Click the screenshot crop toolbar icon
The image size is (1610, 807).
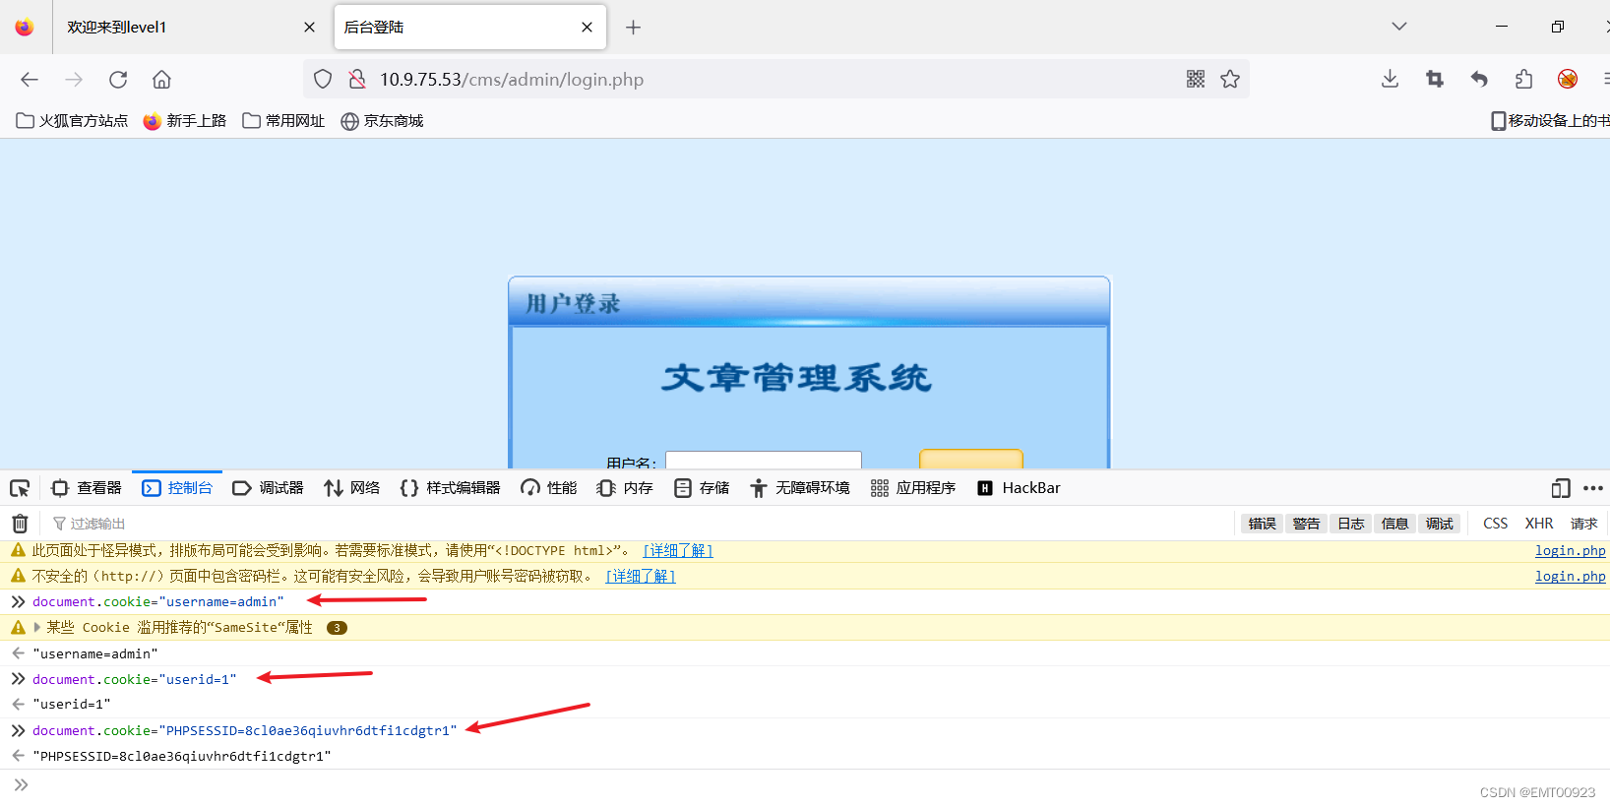click(x=1435, y=80)
